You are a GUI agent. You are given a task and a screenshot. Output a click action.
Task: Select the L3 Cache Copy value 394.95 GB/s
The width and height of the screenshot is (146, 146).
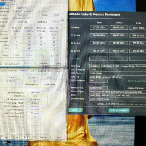138,51
